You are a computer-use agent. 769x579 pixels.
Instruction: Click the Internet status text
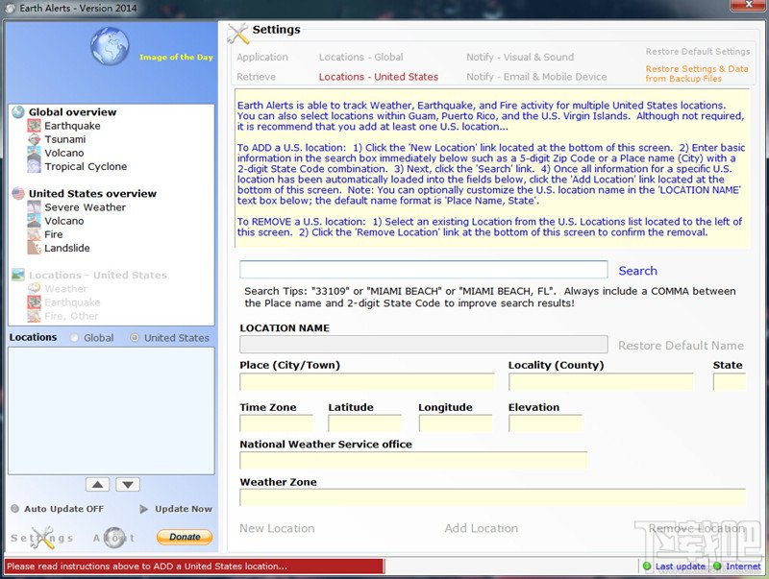pyautogui.click(x=743, y=567)
